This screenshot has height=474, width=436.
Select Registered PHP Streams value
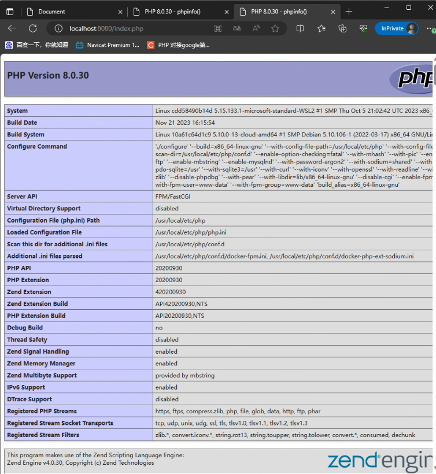click(238, 411)
